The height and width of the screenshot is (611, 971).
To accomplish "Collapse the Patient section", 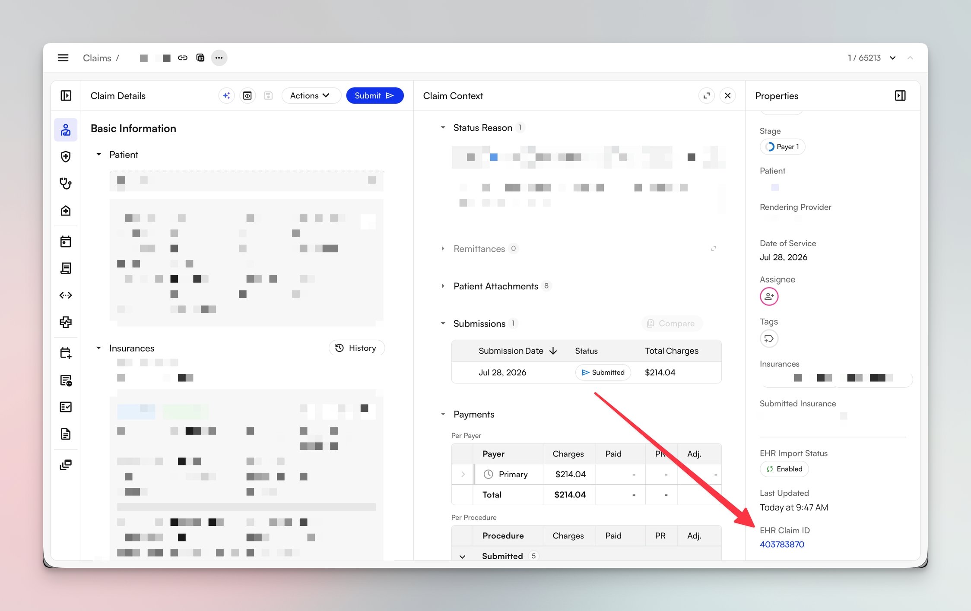I will pyautogui.click(x=98, y=155).
